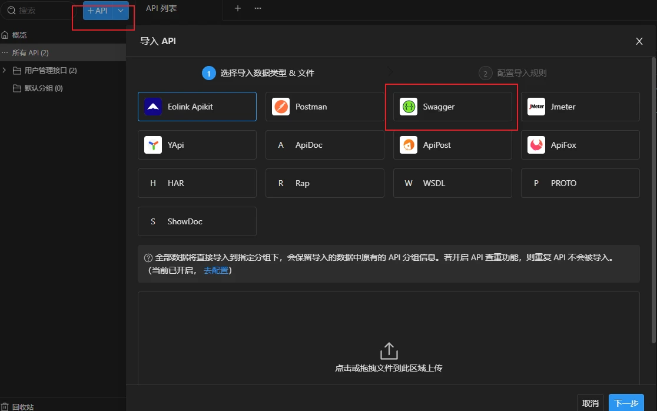Click the +API create button
Screen dimensions: 657x411
pos(98,11)
